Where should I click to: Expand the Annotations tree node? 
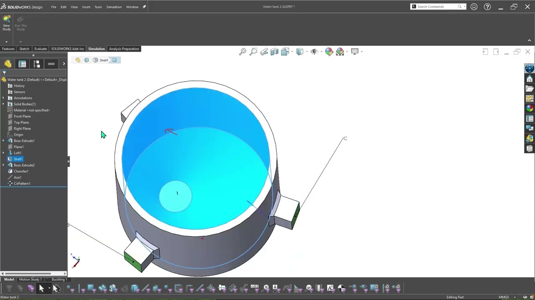click(3, 98)
